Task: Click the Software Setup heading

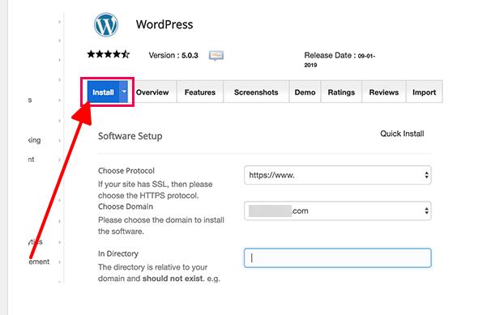Action: click(x=130, y=136)
